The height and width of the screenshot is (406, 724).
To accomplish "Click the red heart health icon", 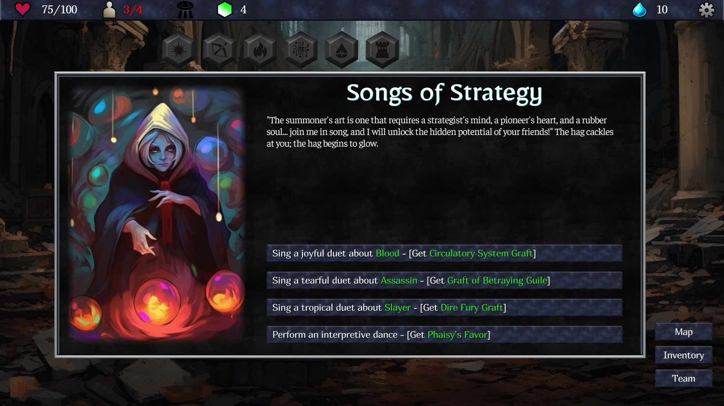I will click(x=22, y=9).
